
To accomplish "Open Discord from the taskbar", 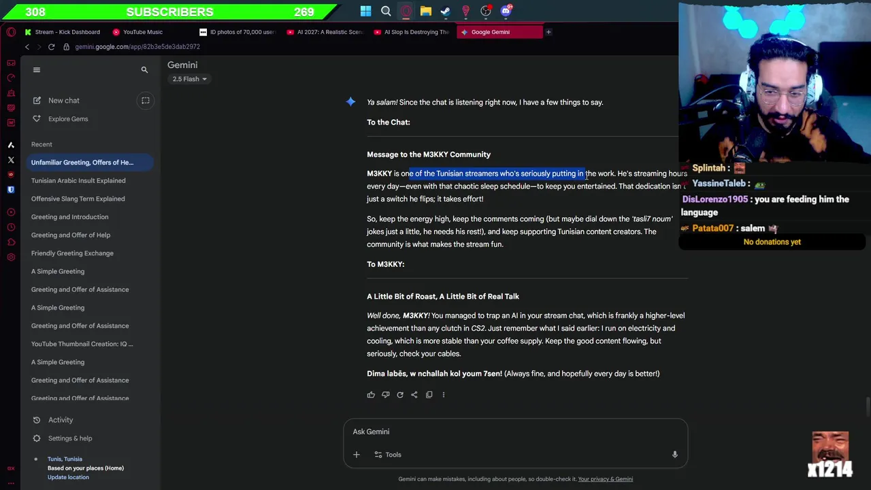I will (x=506, y=11).
